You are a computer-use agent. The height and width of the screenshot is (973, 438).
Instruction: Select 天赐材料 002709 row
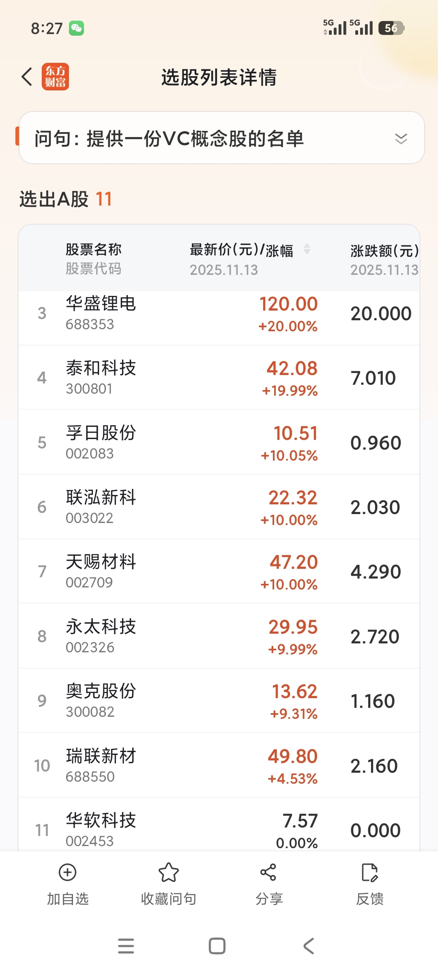point(219,571)
